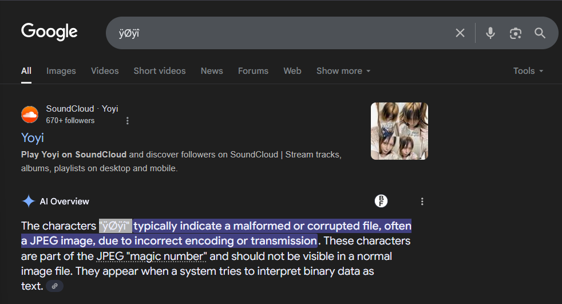
Task: Click the AI Overview source link chip
Action: (55, 286)
